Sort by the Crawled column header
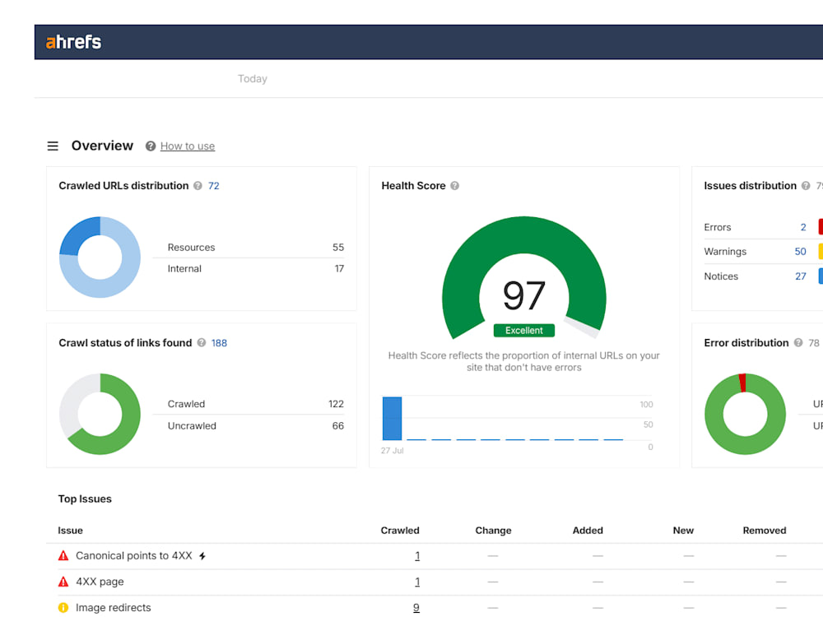The height and width of the screenshot is (617, 823). coord(400,531)
